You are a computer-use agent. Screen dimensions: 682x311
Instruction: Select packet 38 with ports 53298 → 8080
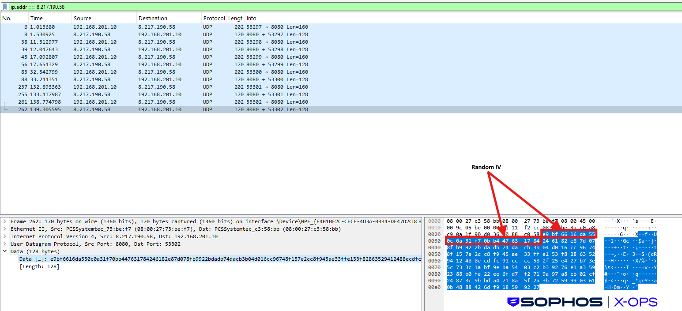click(341, 42)
